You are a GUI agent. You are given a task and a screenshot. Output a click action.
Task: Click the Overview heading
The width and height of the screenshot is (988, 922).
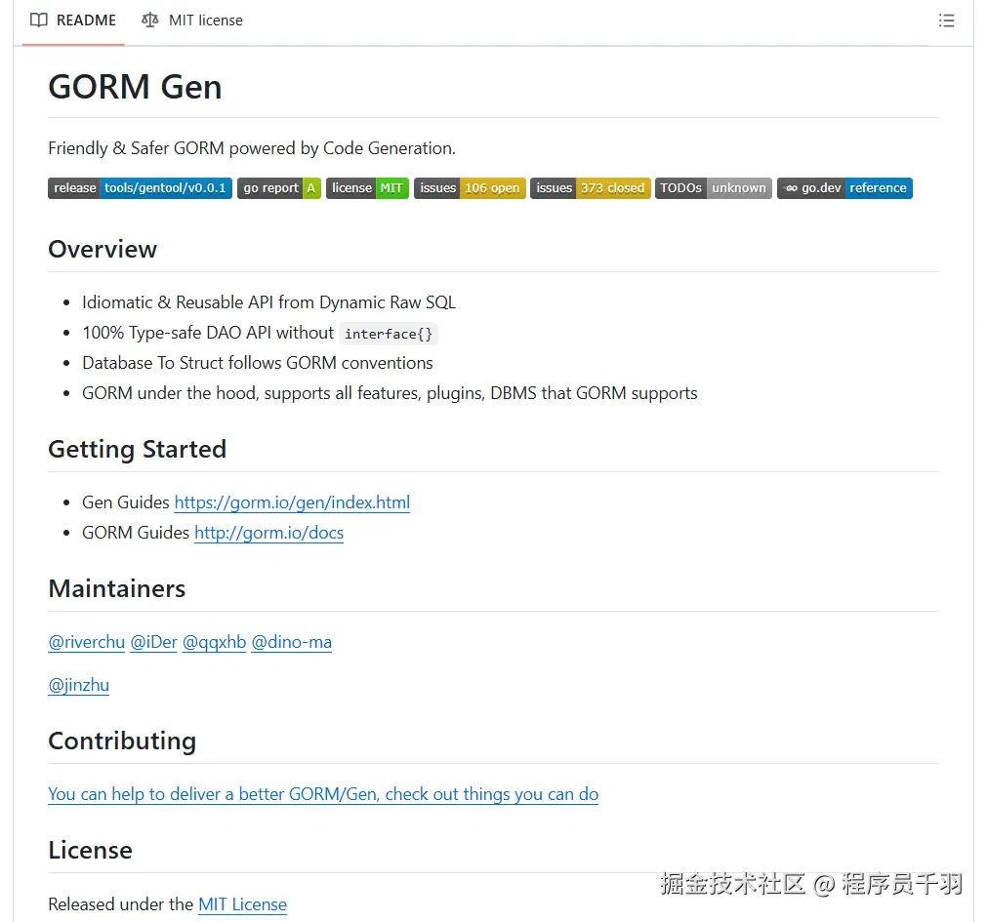(x=103, y=250)
